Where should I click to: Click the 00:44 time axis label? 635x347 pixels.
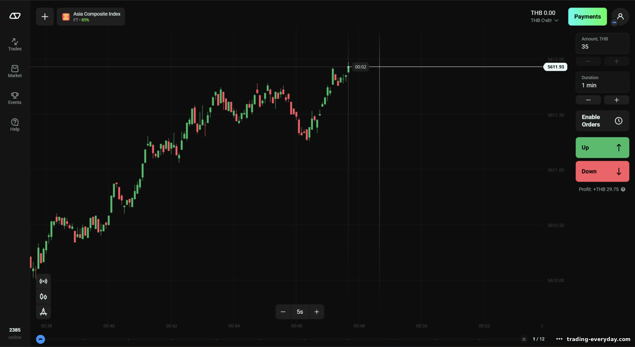234,326
